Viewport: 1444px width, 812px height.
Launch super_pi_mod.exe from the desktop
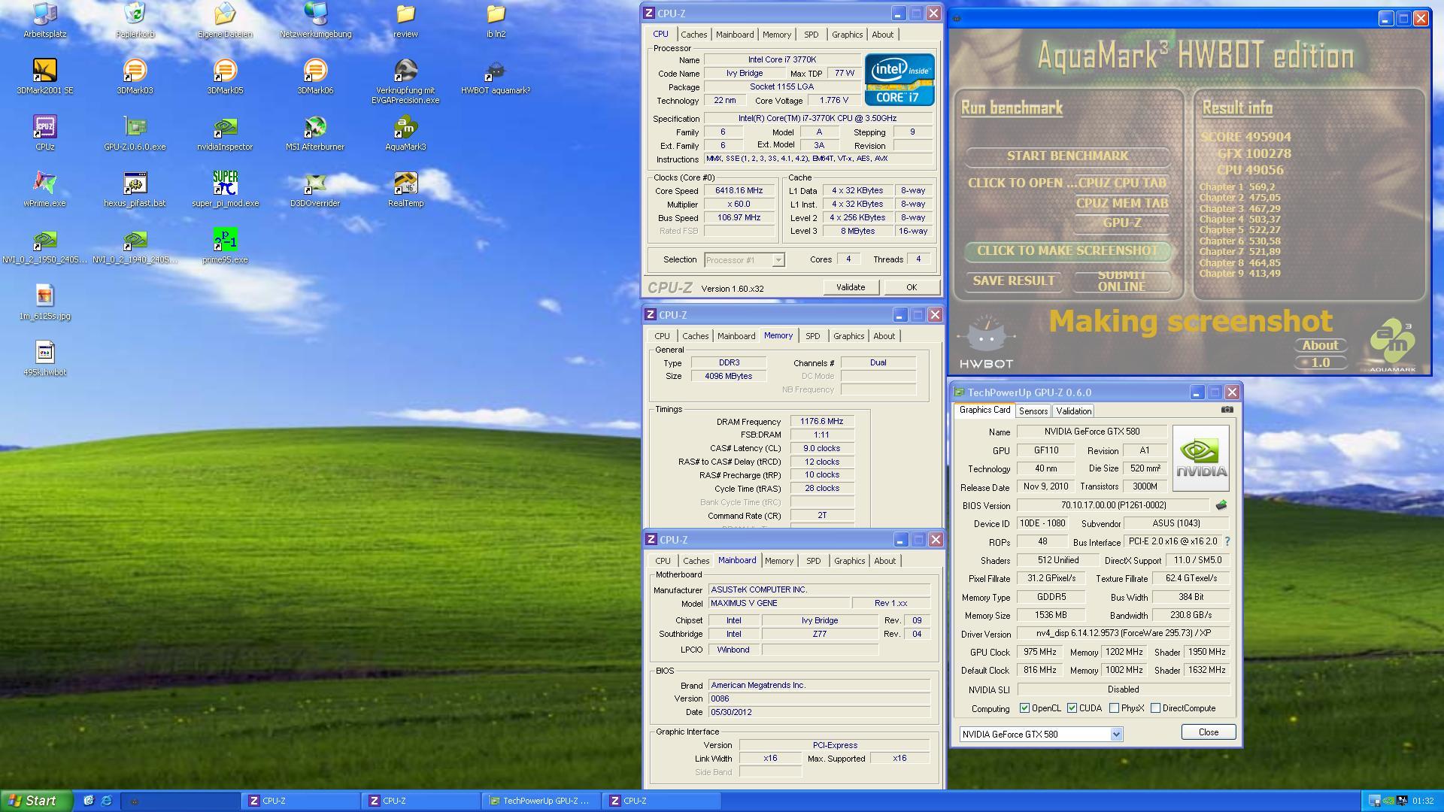[x=225, y=188]
